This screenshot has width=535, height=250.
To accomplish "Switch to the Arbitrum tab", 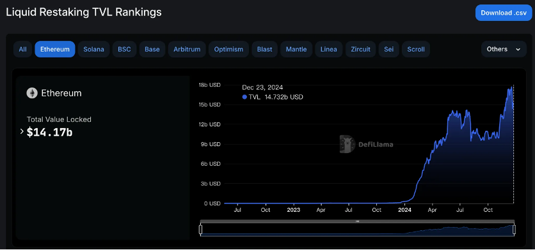I will coord(187,49).
